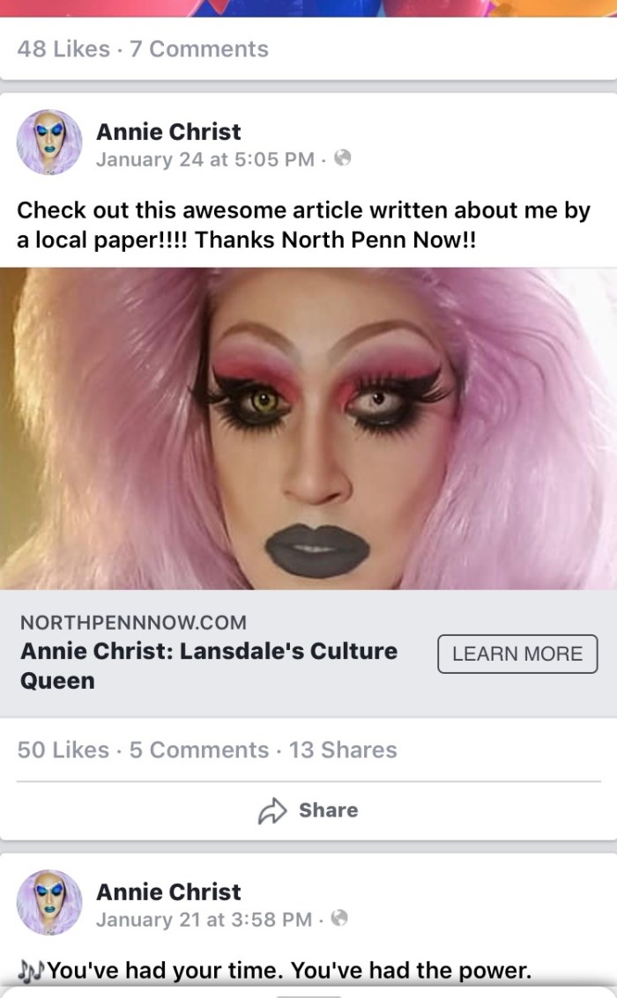Open Annie Christ profile name on January 21 post
The width and height of the screenshot is (617, 998).
168,891
